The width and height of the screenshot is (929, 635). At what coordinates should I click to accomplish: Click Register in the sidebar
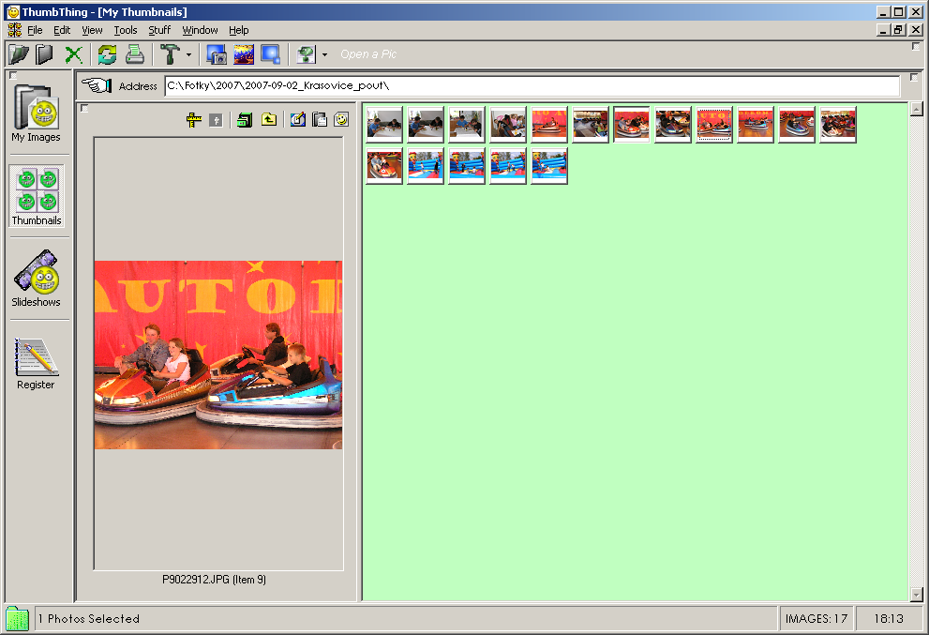click(37, 364)
